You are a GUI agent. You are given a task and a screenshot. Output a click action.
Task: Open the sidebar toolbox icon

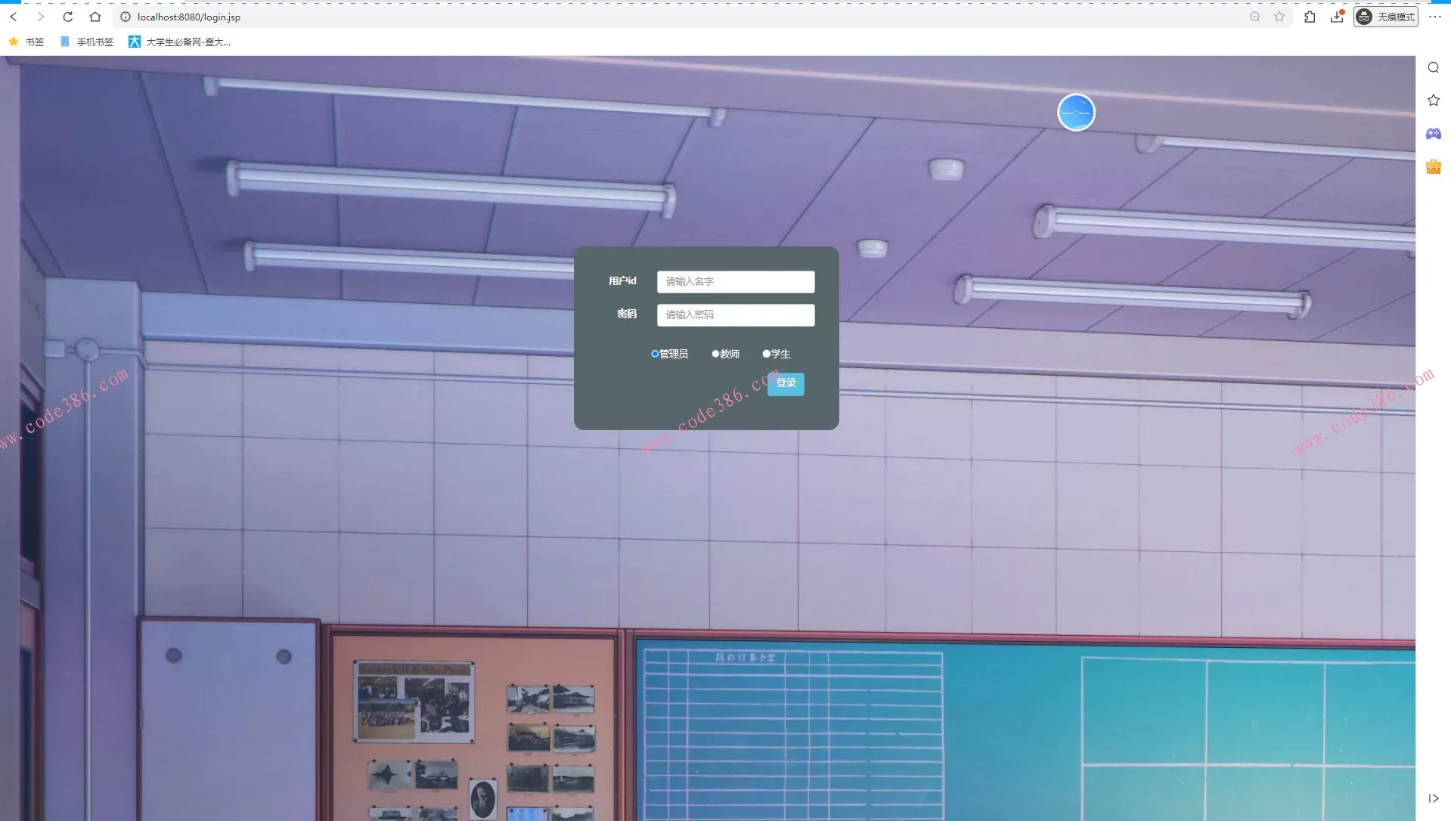click(x=1434, y=167)
